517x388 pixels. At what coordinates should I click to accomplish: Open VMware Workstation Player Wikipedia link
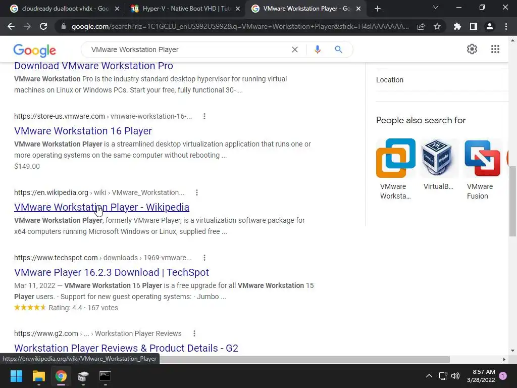pyautogui.click(x=101, y=207)
